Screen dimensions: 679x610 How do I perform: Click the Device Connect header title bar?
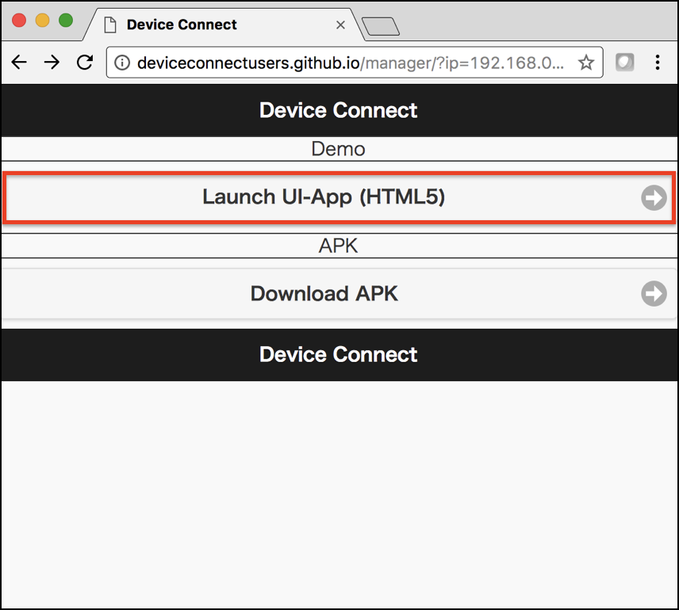coord(339,110)
